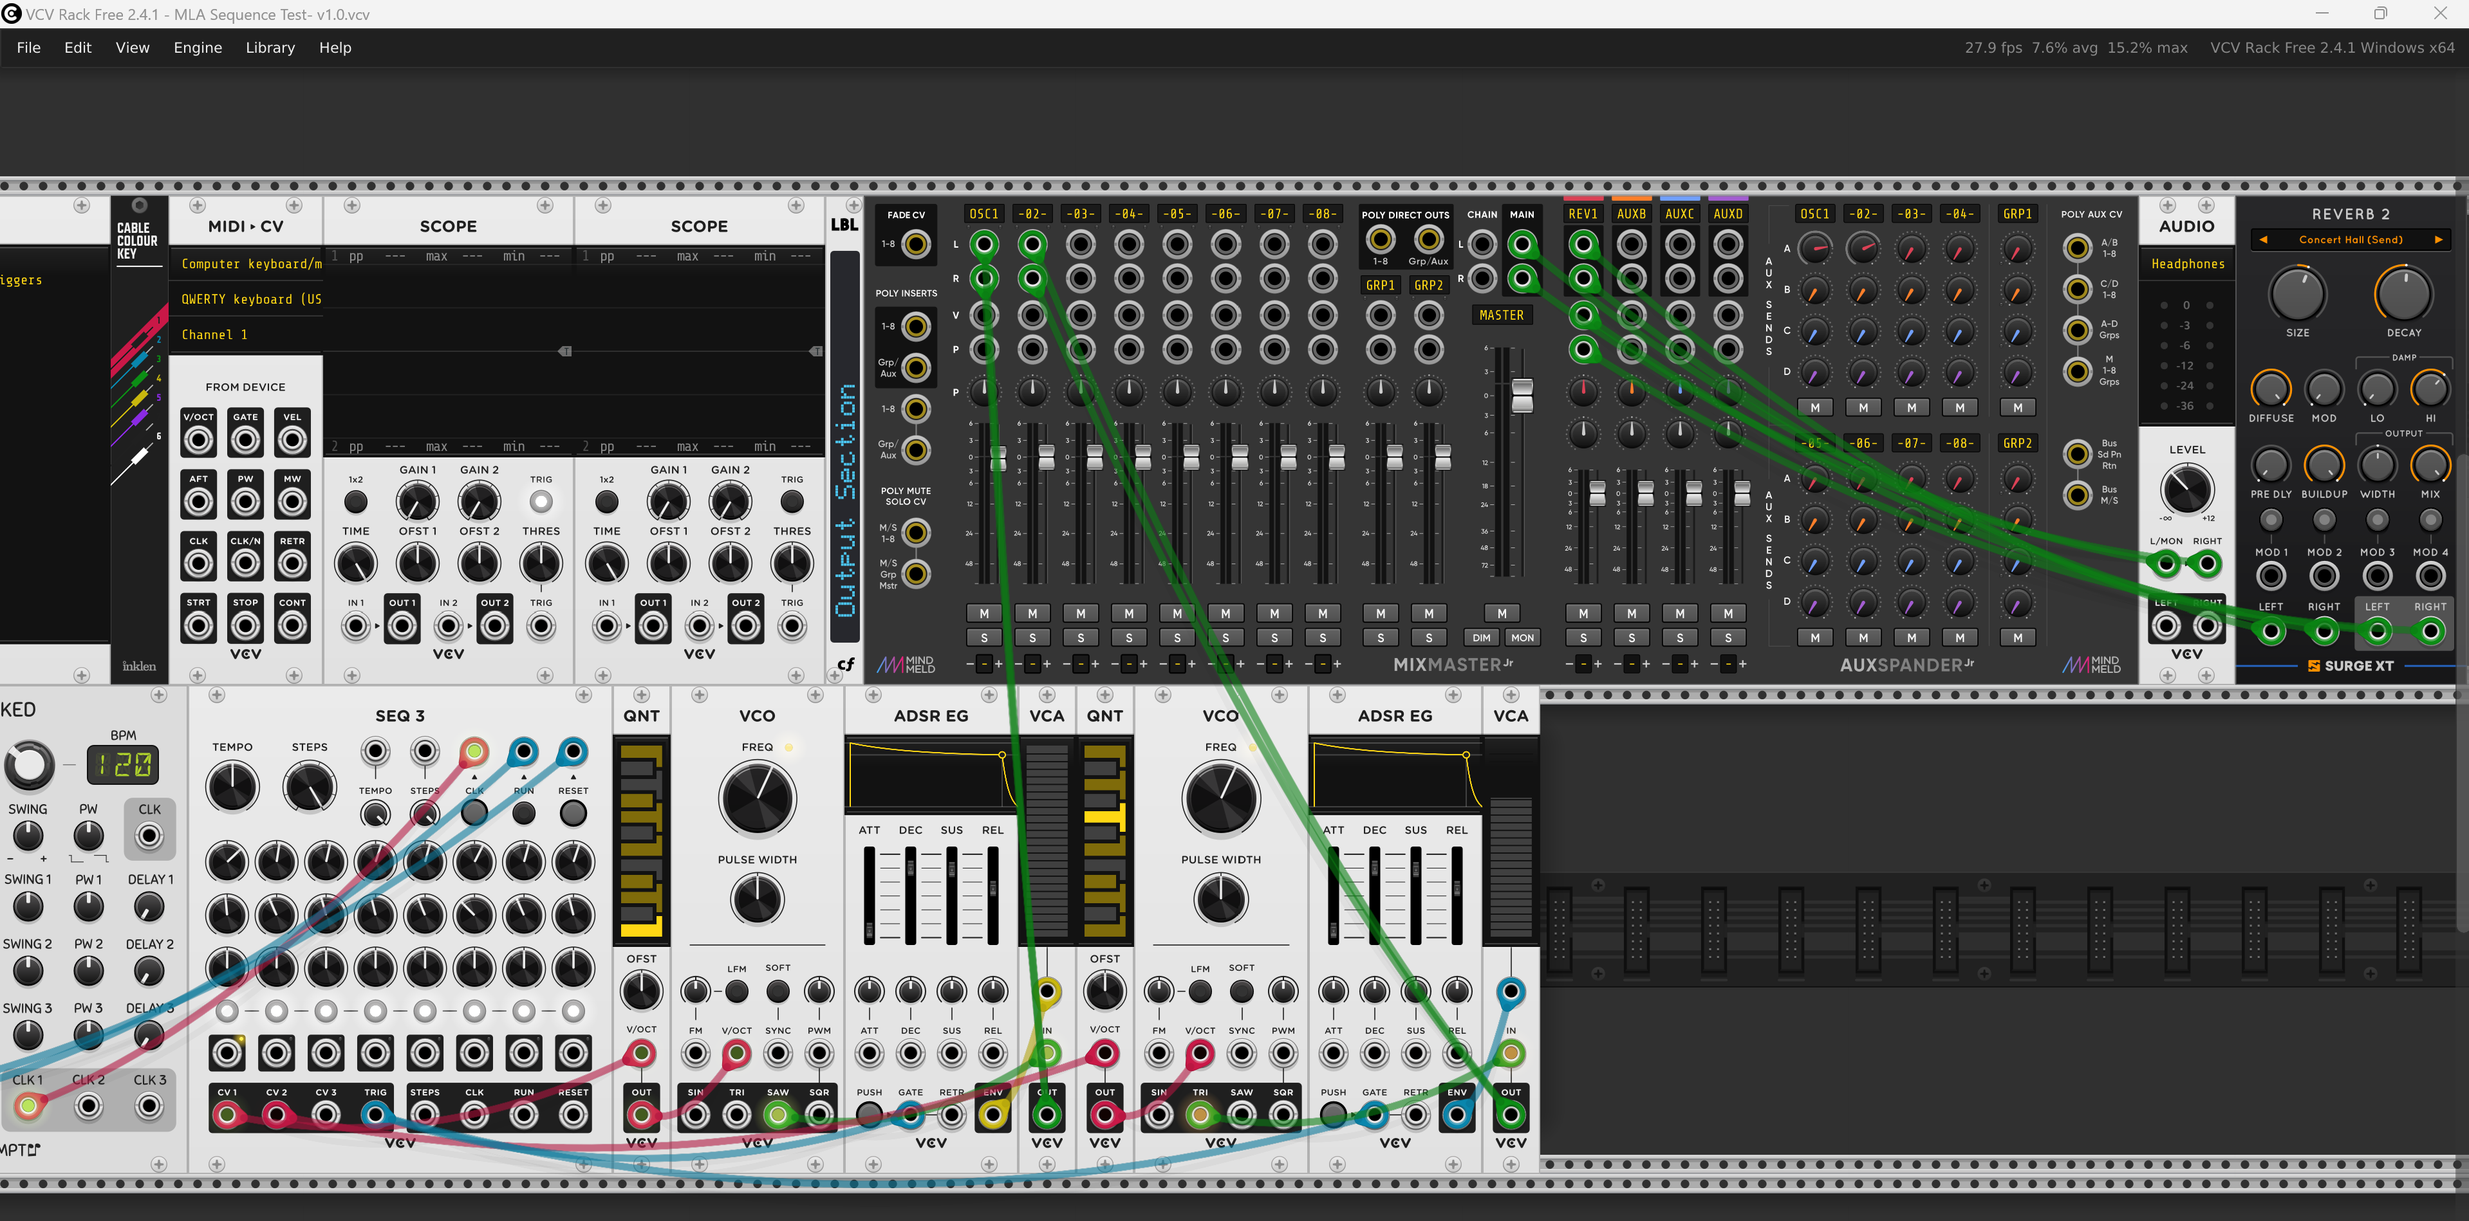Open the Library menu
The image size is (2469, 1221).
tap(270, 48)
